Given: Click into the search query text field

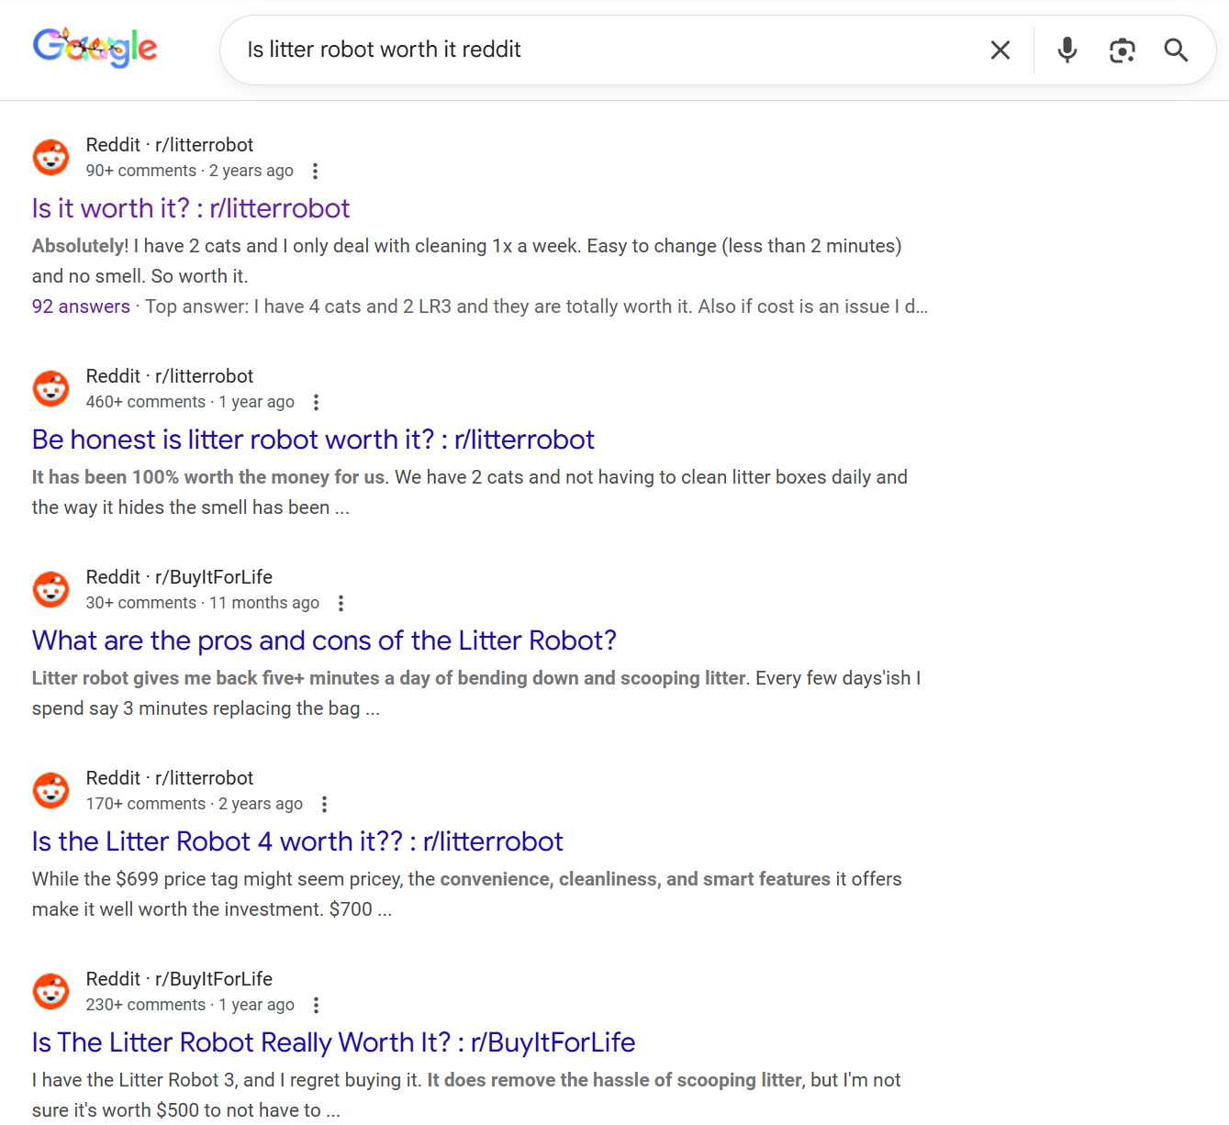Looking at the screenshot, I should point(606,50).
